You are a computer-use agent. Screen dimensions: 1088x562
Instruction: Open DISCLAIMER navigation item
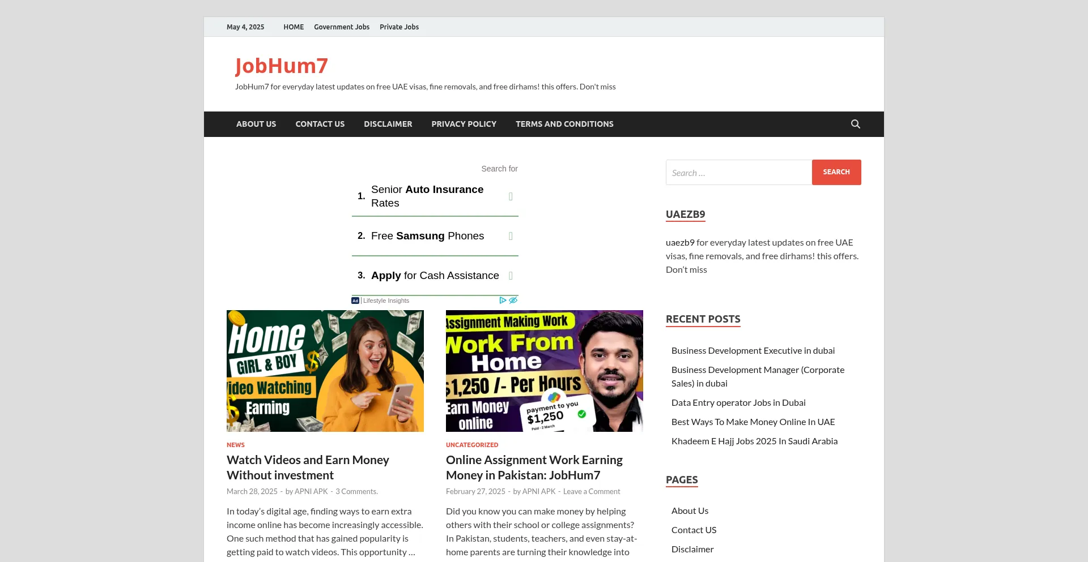coord(388,124)
